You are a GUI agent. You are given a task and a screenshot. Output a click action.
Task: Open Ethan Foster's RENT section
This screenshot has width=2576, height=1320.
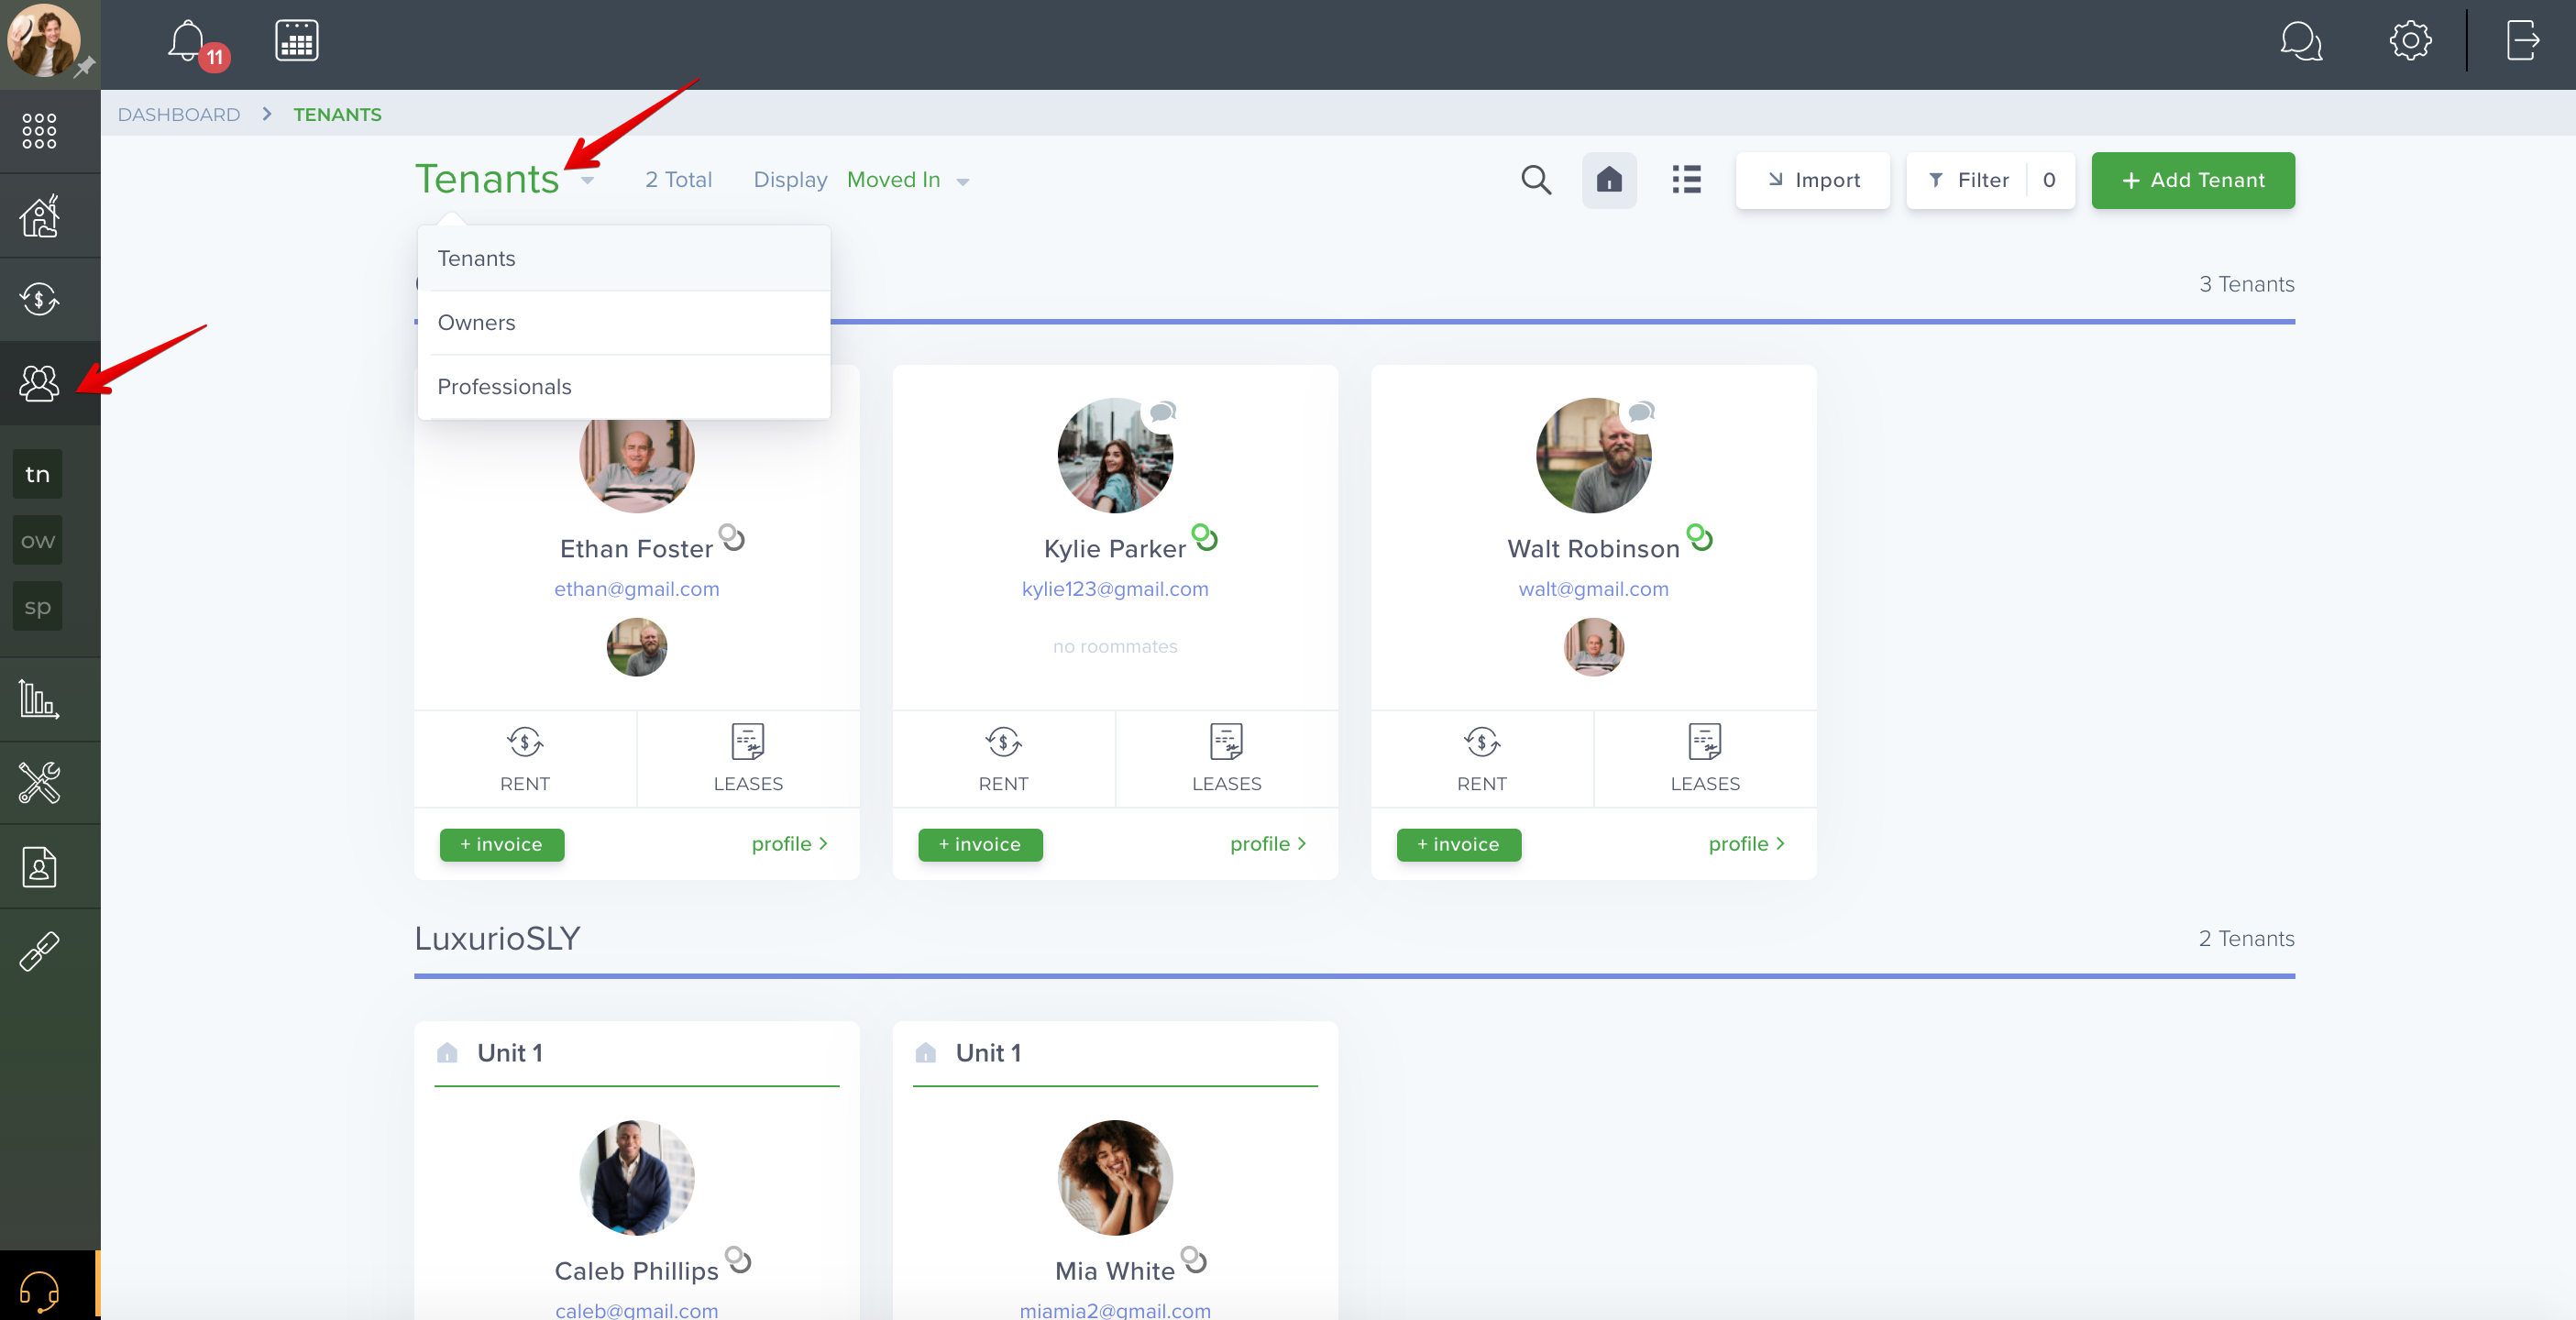pyautogui.click(x=525, y=759)
